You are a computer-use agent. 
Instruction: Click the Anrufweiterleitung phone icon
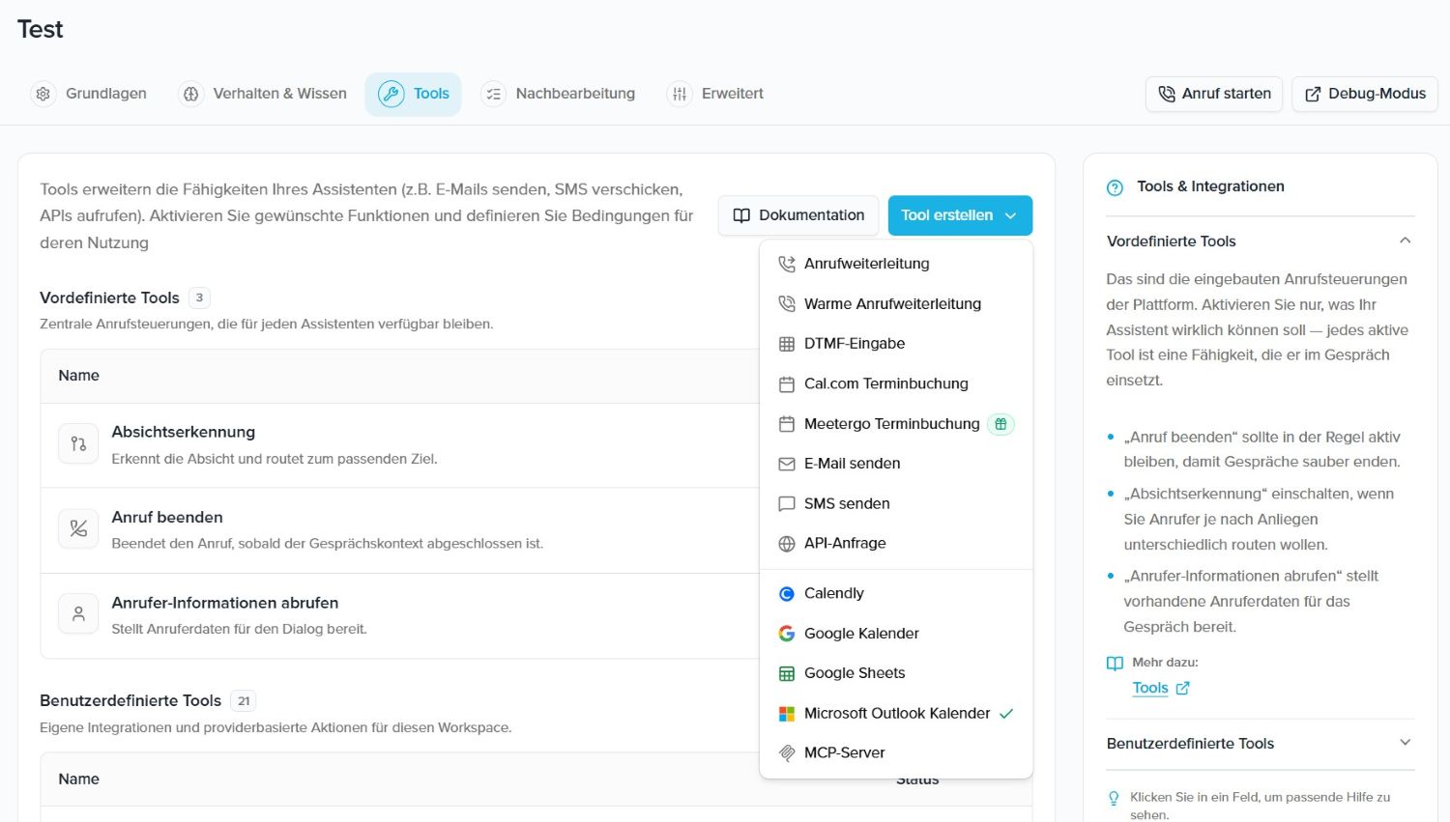[x=787, y=264]
